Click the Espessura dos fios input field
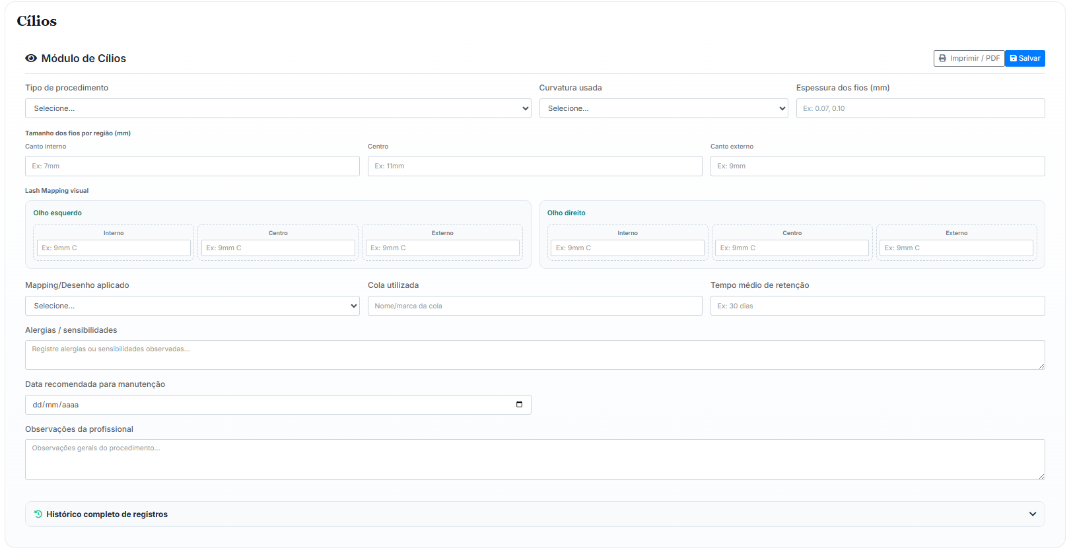This screenshot has height=554, width=1073. 920,108
